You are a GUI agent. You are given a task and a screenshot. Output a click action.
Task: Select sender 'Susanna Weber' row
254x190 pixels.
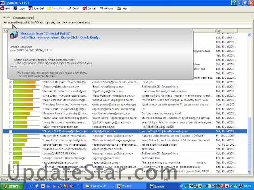[x=65, y=149]
